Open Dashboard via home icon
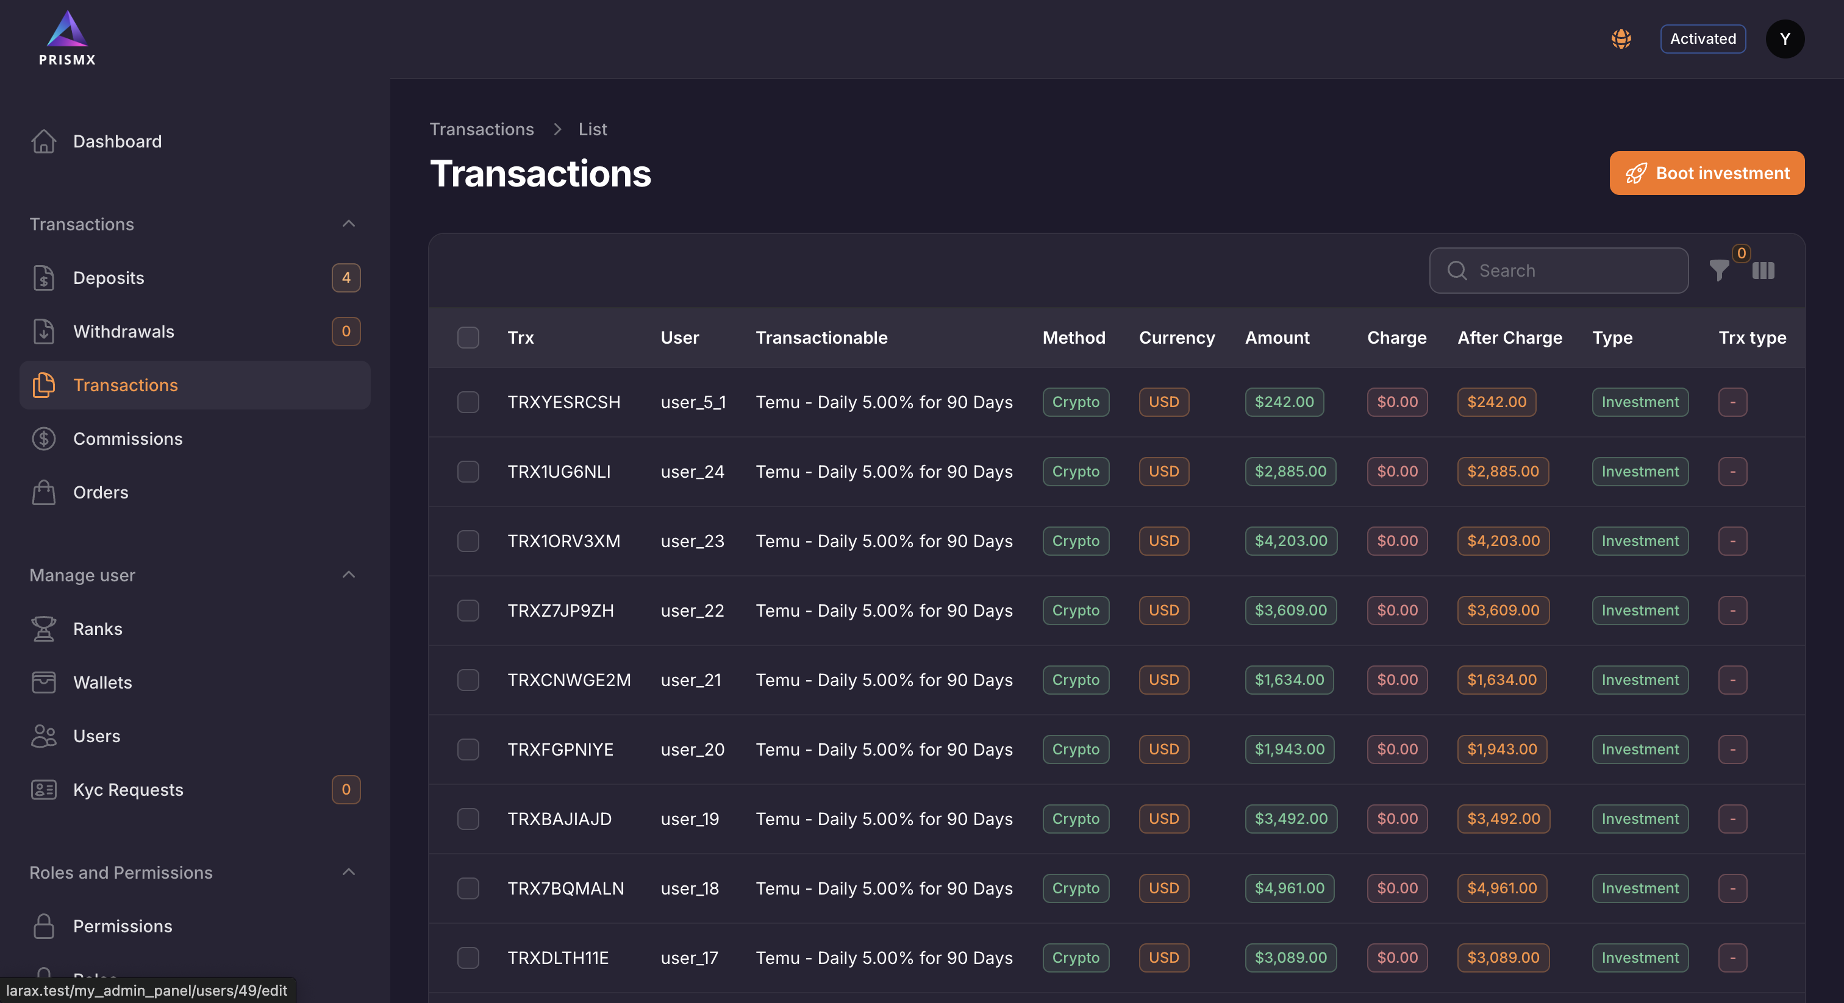This screenshot has width=1844, height=1003. 44,141
